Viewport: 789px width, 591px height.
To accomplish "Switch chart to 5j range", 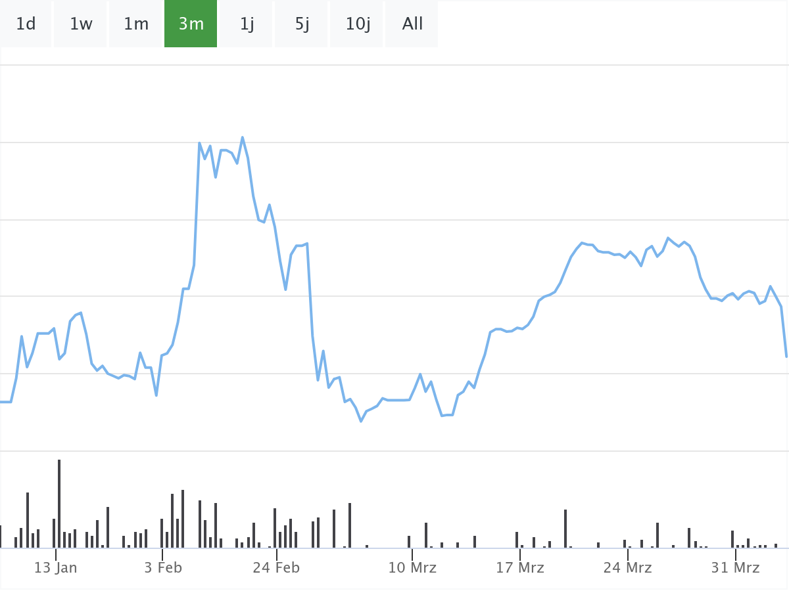I will coord(302,24).
